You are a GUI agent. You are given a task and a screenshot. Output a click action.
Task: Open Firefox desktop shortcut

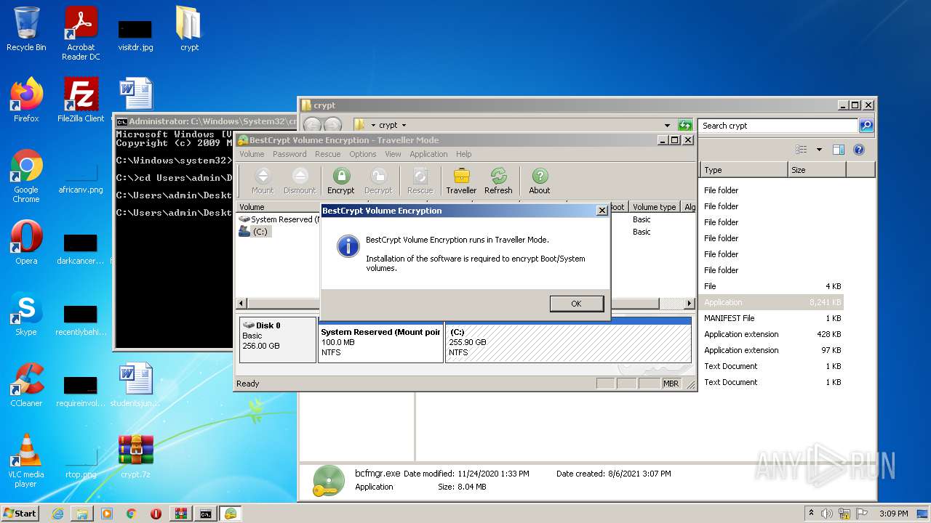pos(26,100)
